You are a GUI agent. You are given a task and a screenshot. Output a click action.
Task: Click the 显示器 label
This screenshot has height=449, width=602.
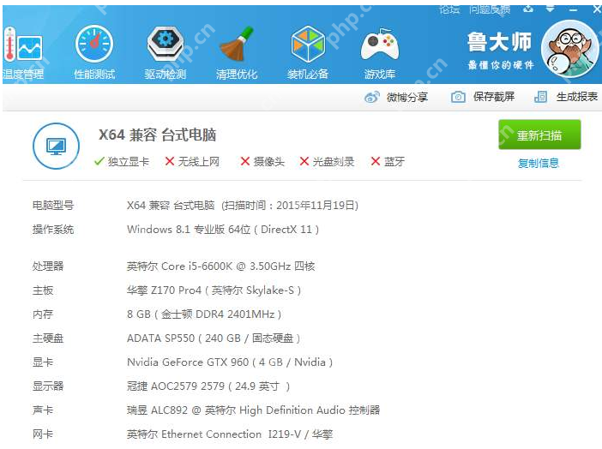tap(48, 386)
